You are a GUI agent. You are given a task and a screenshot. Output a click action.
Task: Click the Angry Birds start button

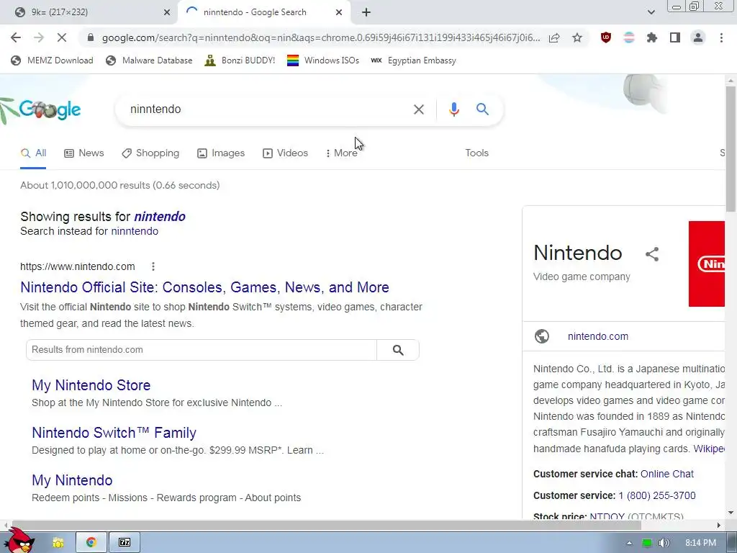(x=18, y=540)
